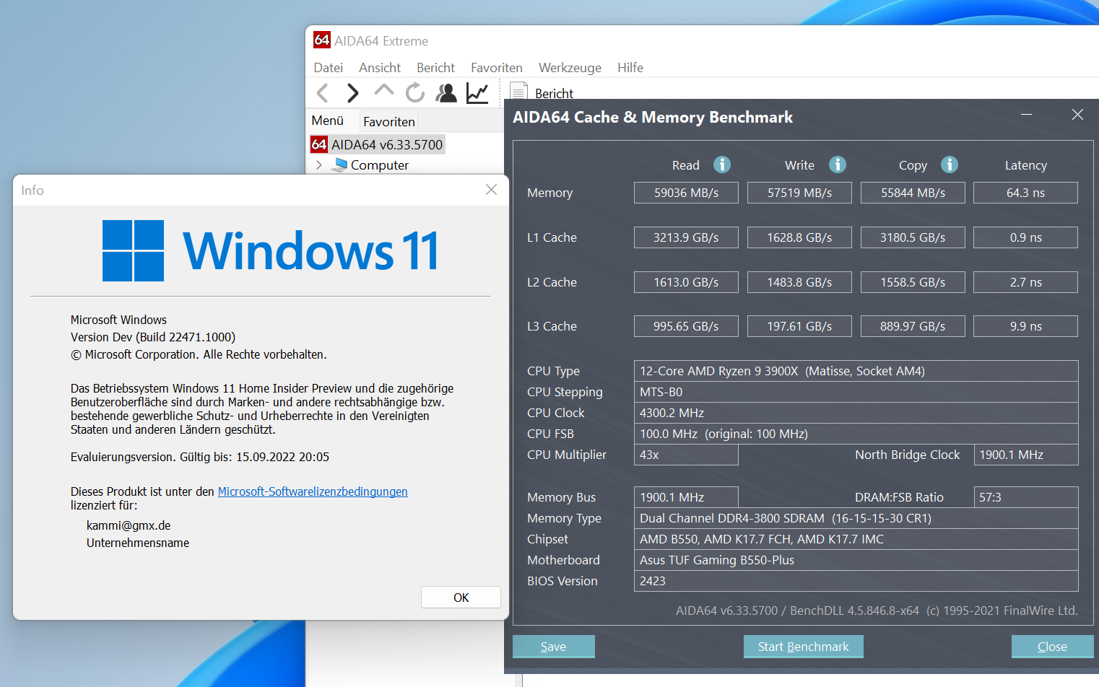Click North Bridge Clock value 1900.1 MHz
This screenshot has height=687, width=1099.
pos(1025,455)
